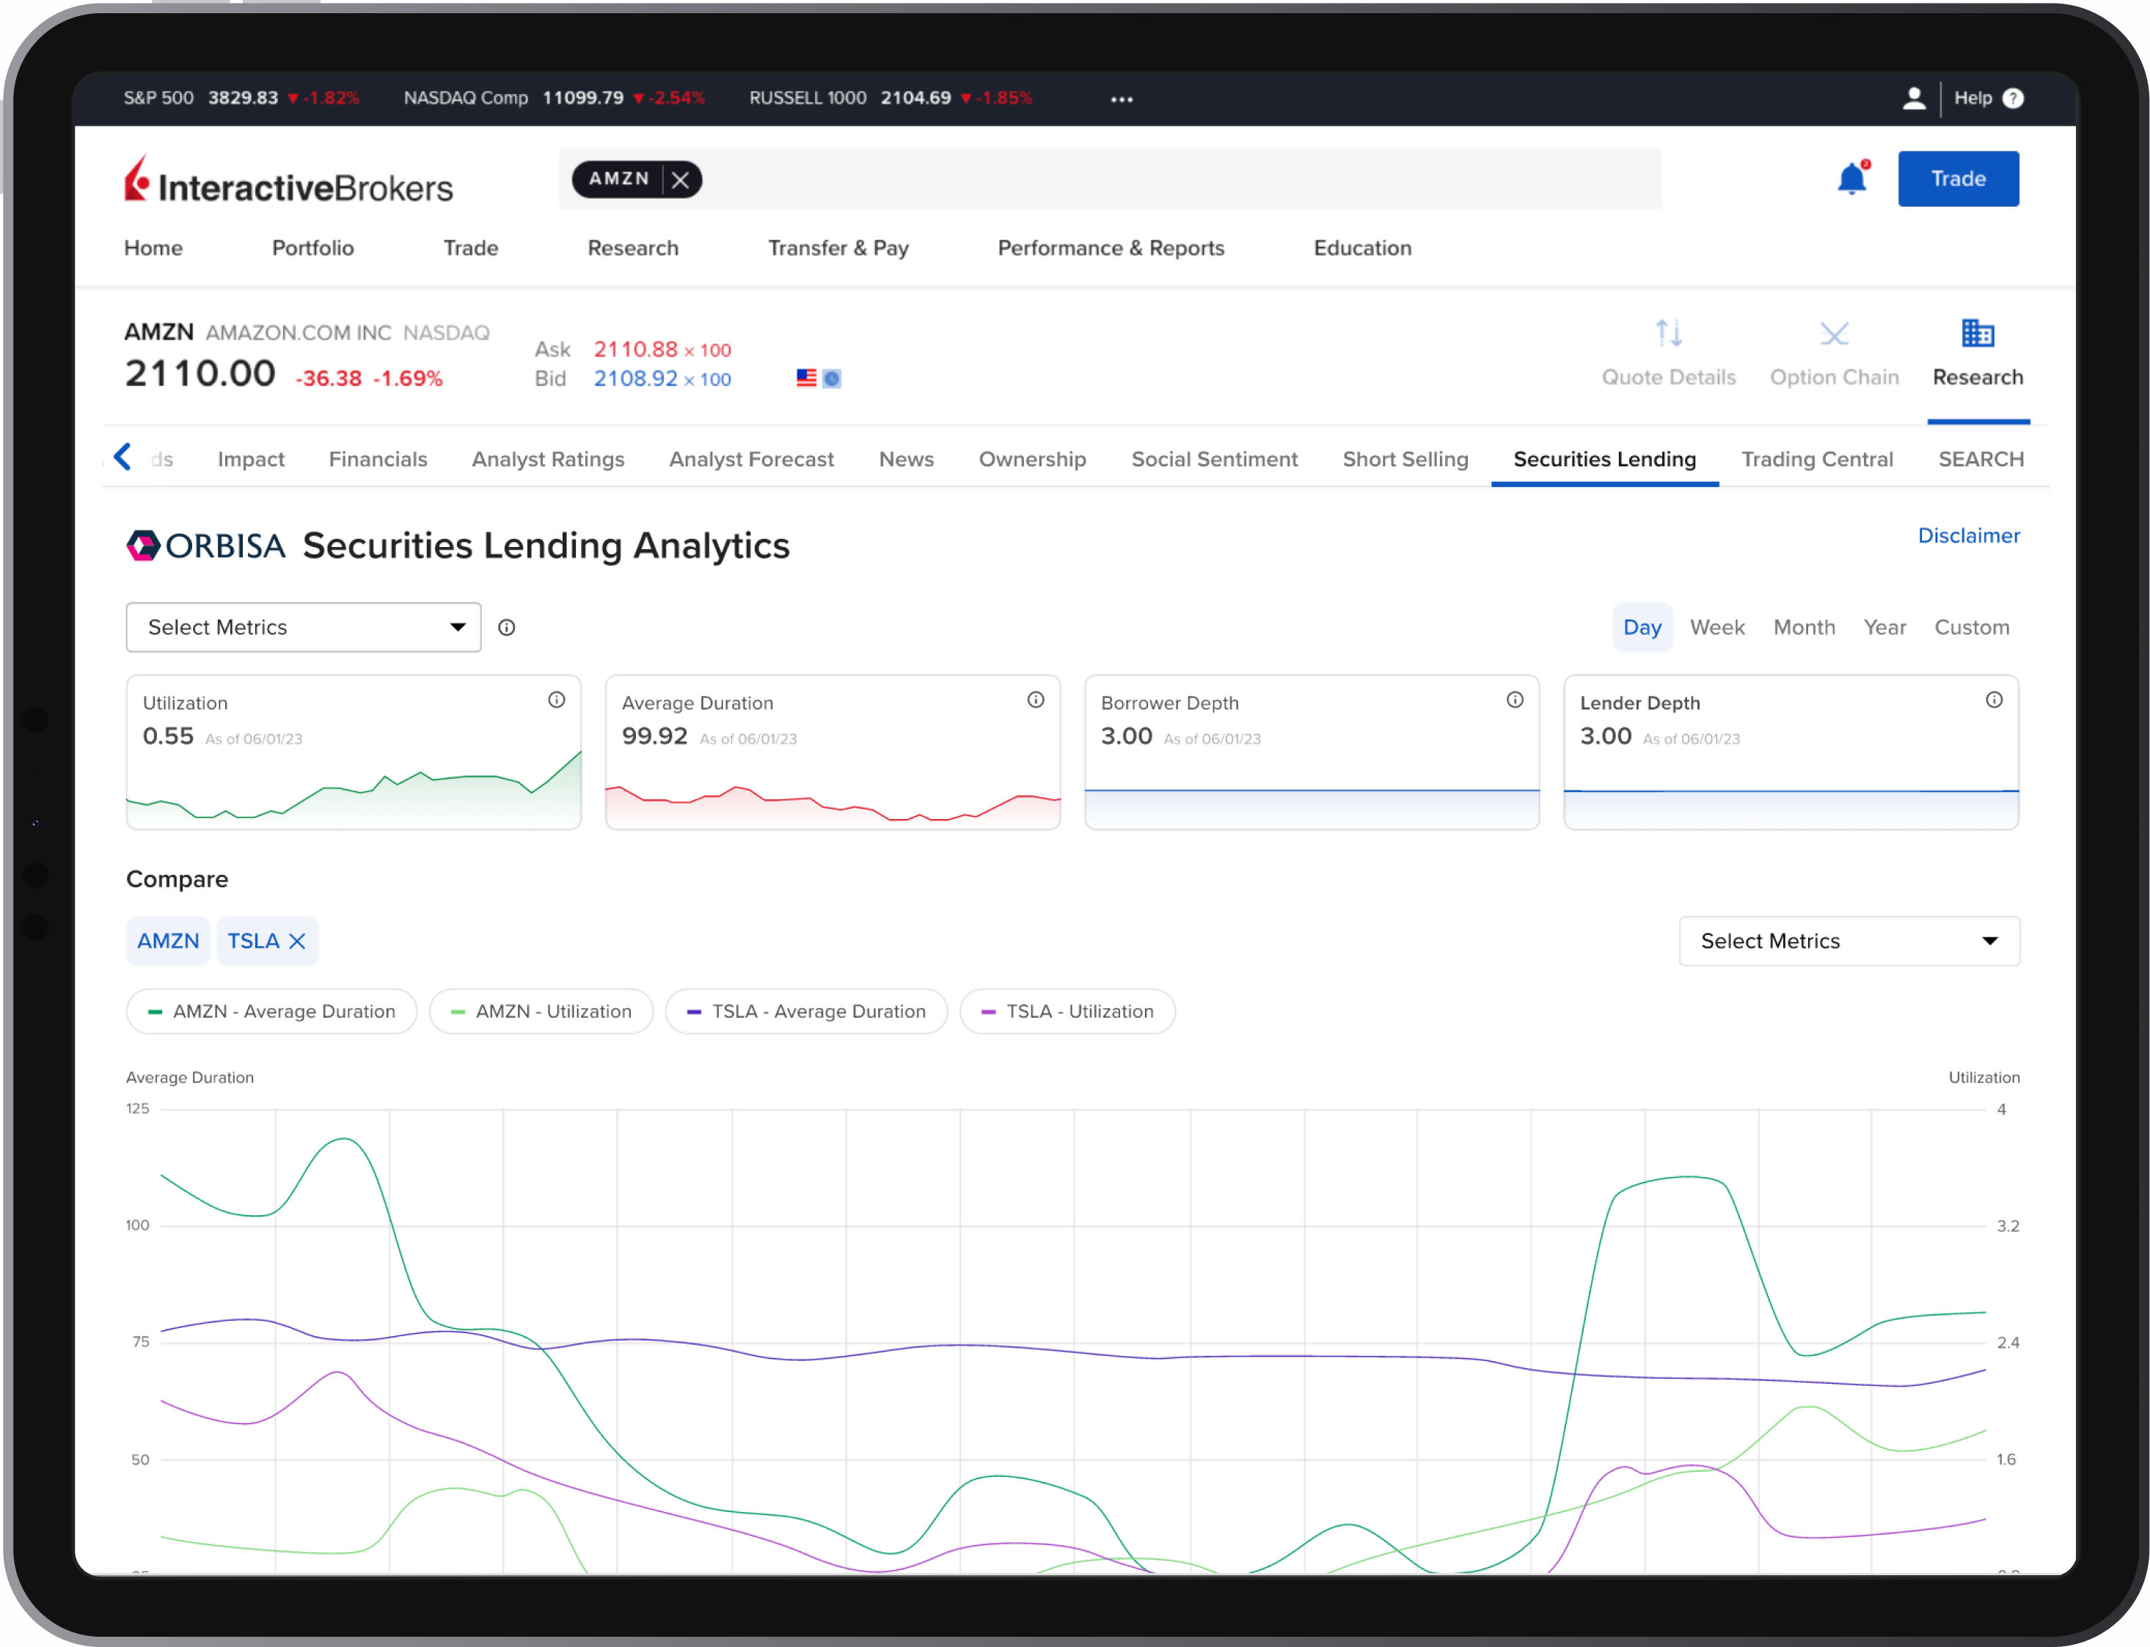Remove TSLA from the Compare list
Screen dimensions: 2150x1647
(297, 940)
